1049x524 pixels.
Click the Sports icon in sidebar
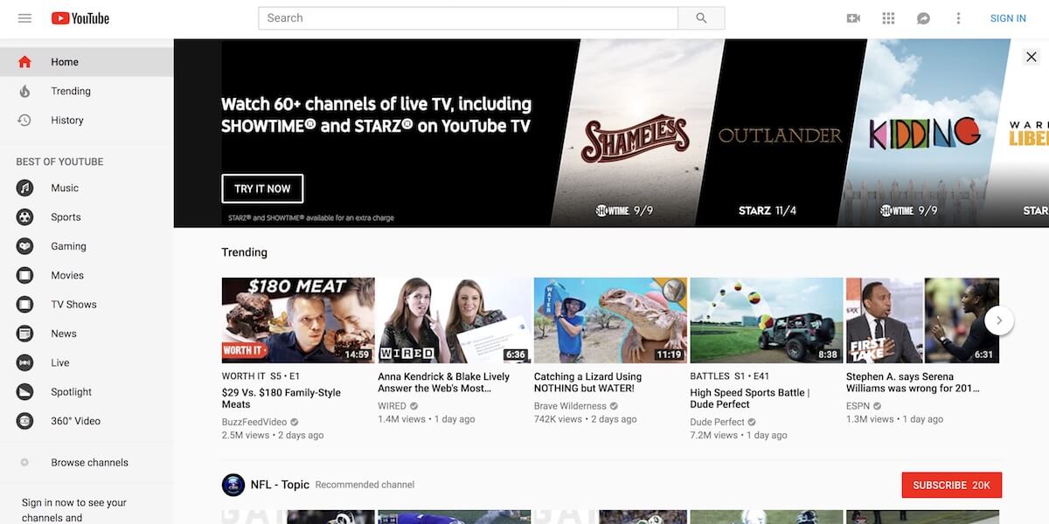[24, 217]
